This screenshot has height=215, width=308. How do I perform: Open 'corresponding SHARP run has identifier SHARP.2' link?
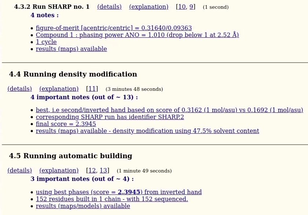click(x=110, y=117)
